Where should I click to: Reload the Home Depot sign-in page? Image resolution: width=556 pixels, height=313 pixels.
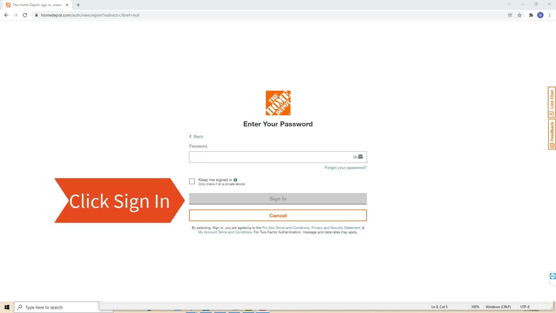click(25, 15)
